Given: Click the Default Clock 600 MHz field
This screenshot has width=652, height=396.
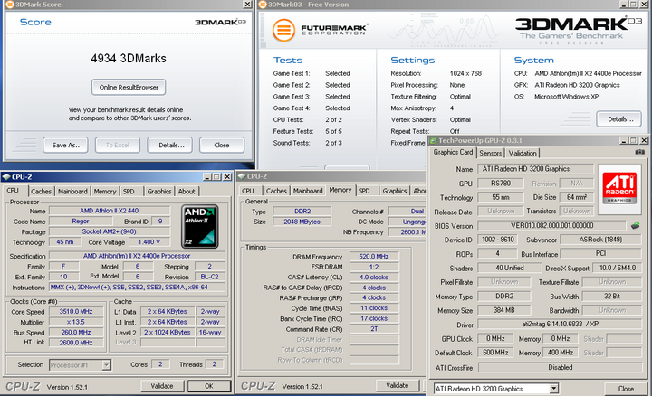Looking at the screenshot, I should [495, 353].
